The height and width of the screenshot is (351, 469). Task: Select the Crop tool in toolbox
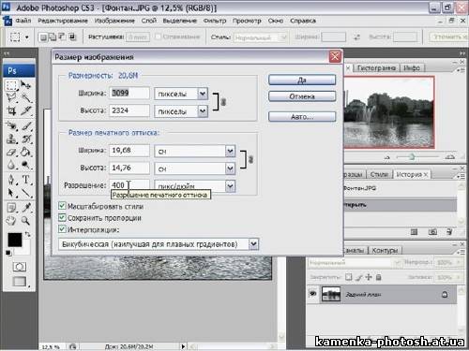coord(11,110)
